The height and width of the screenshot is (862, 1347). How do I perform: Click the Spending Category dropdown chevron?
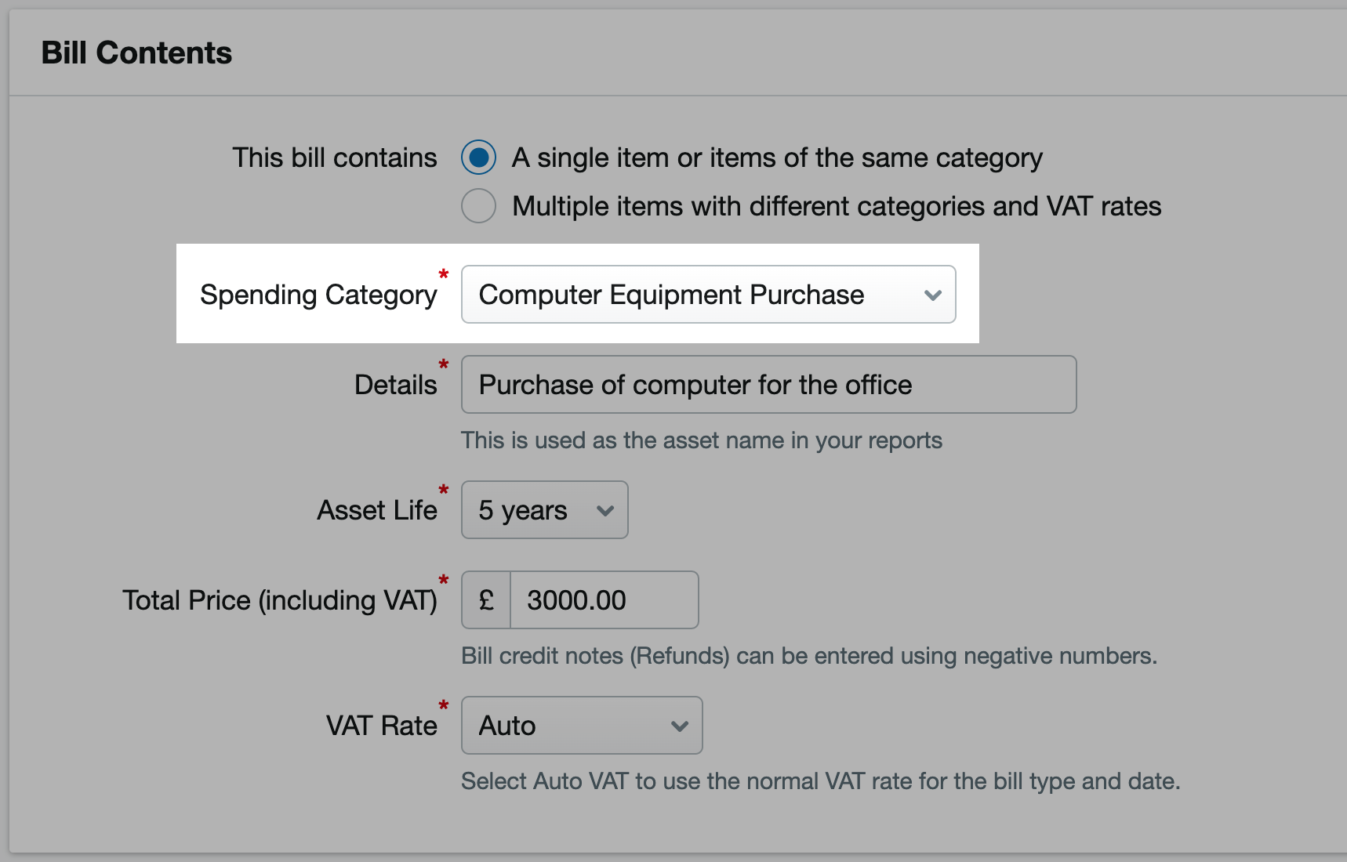(x=932, y=295)
